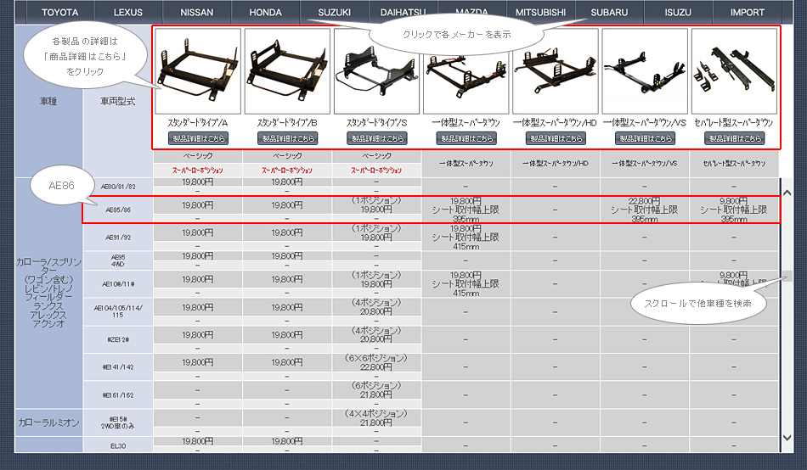The height and width of the screenshot is (470, 807).
Task: Switch to the SUZUKI tab
Action: (335, 13)
